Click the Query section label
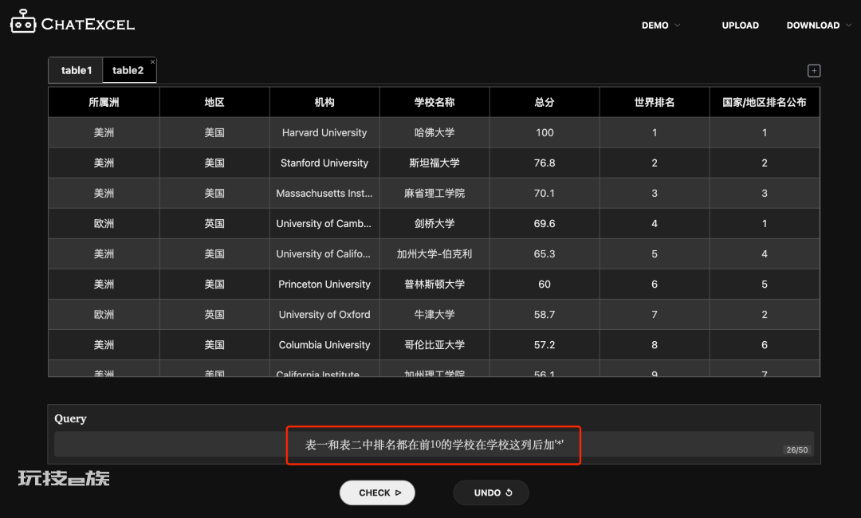 pyautogui.click(x=70, y=418)
